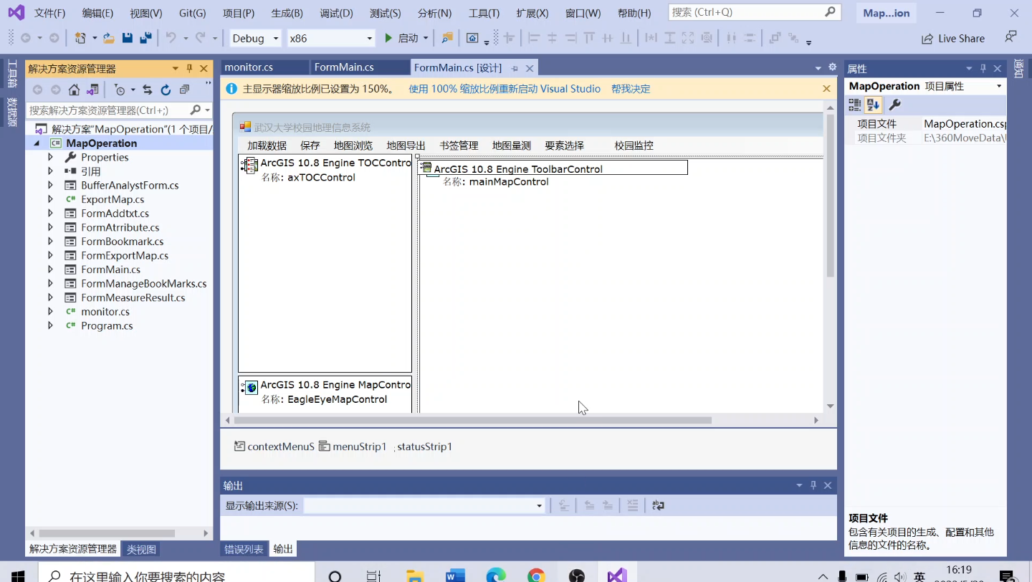Open Google Chrome from the taskbar
This screenshot has height=582, width=1032.
click(536, 576)
